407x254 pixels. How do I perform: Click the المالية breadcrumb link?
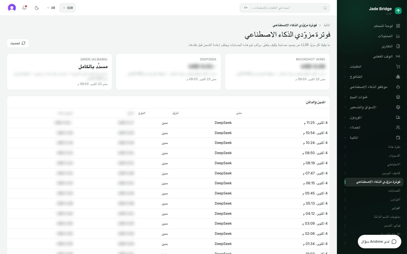pos(327,25)
